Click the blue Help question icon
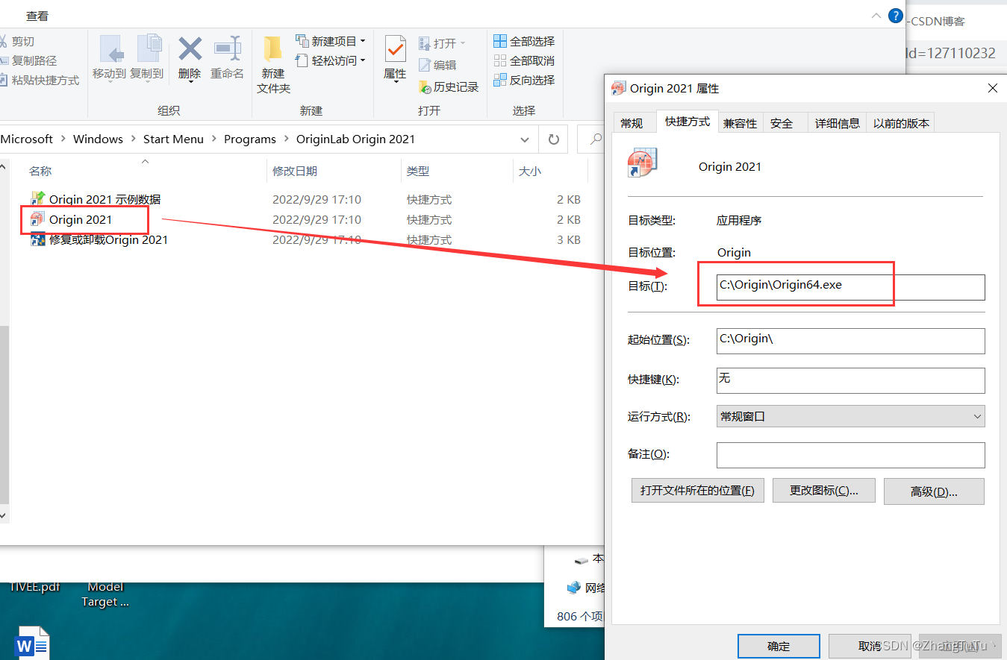1007x660 pixels. pyautogui.click(x=896, y=16)
